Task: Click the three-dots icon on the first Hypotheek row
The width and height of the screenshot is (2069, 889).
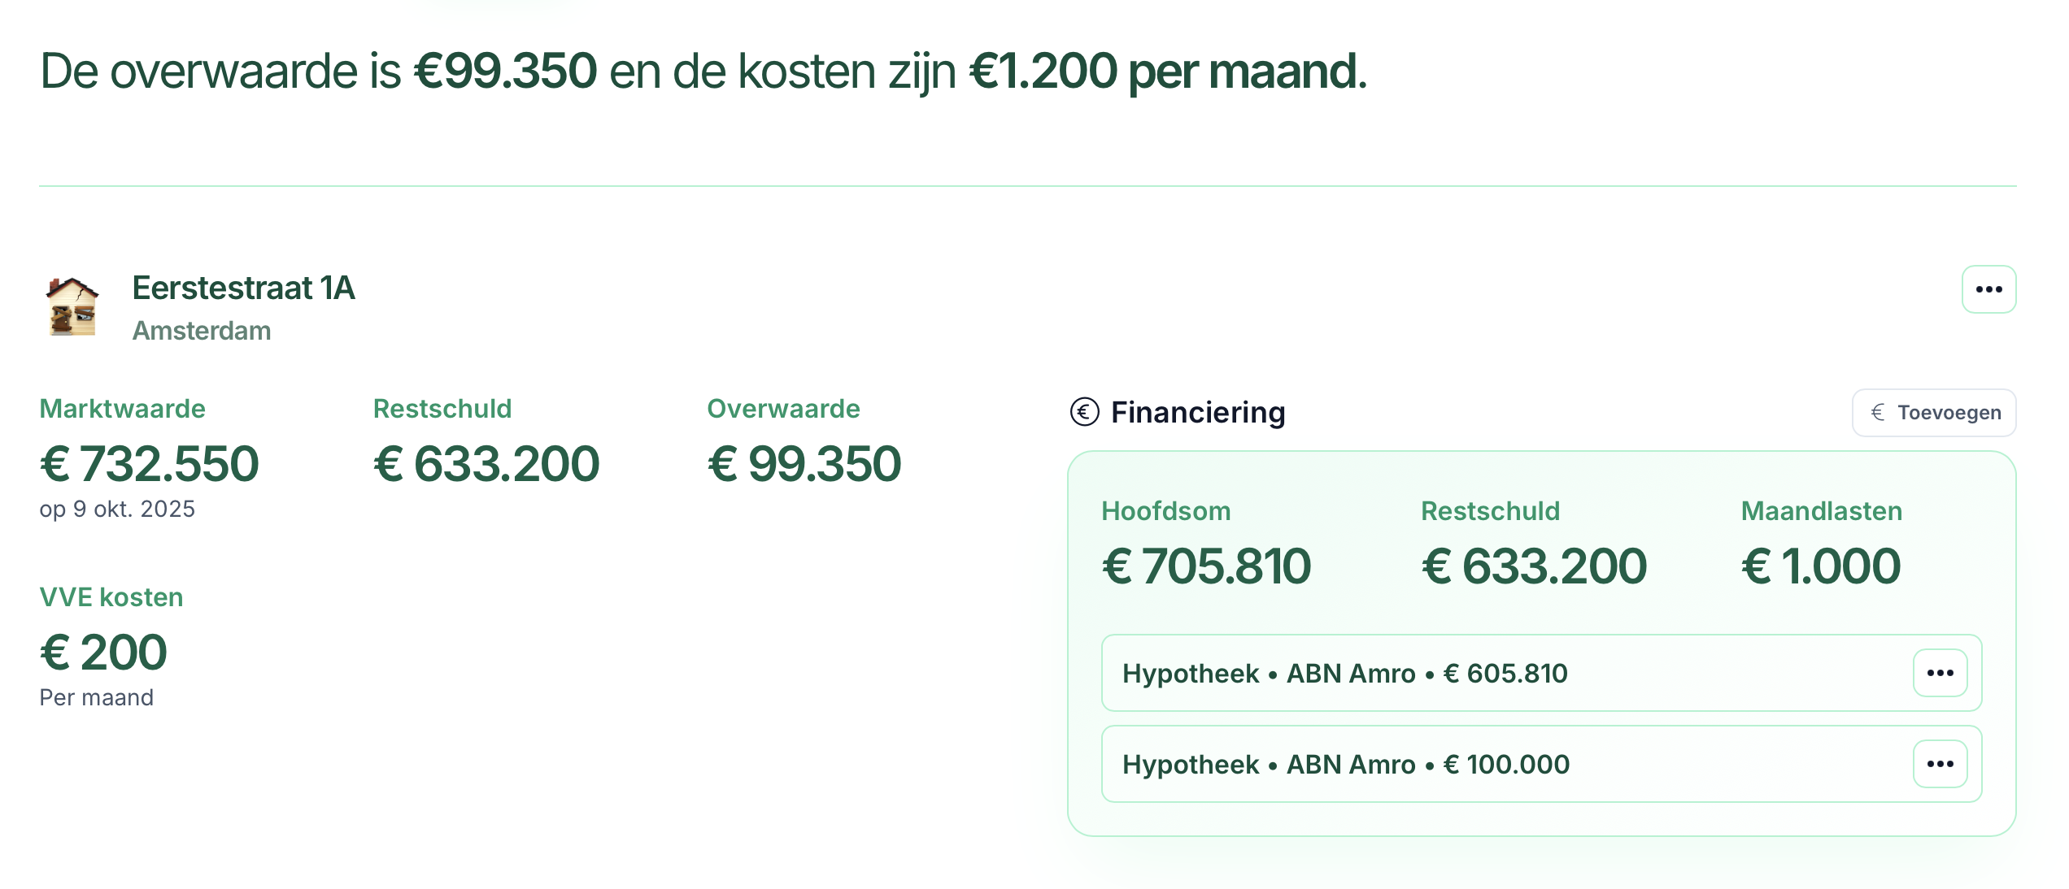Action: pyautogui.click(x=1941, y=673)
